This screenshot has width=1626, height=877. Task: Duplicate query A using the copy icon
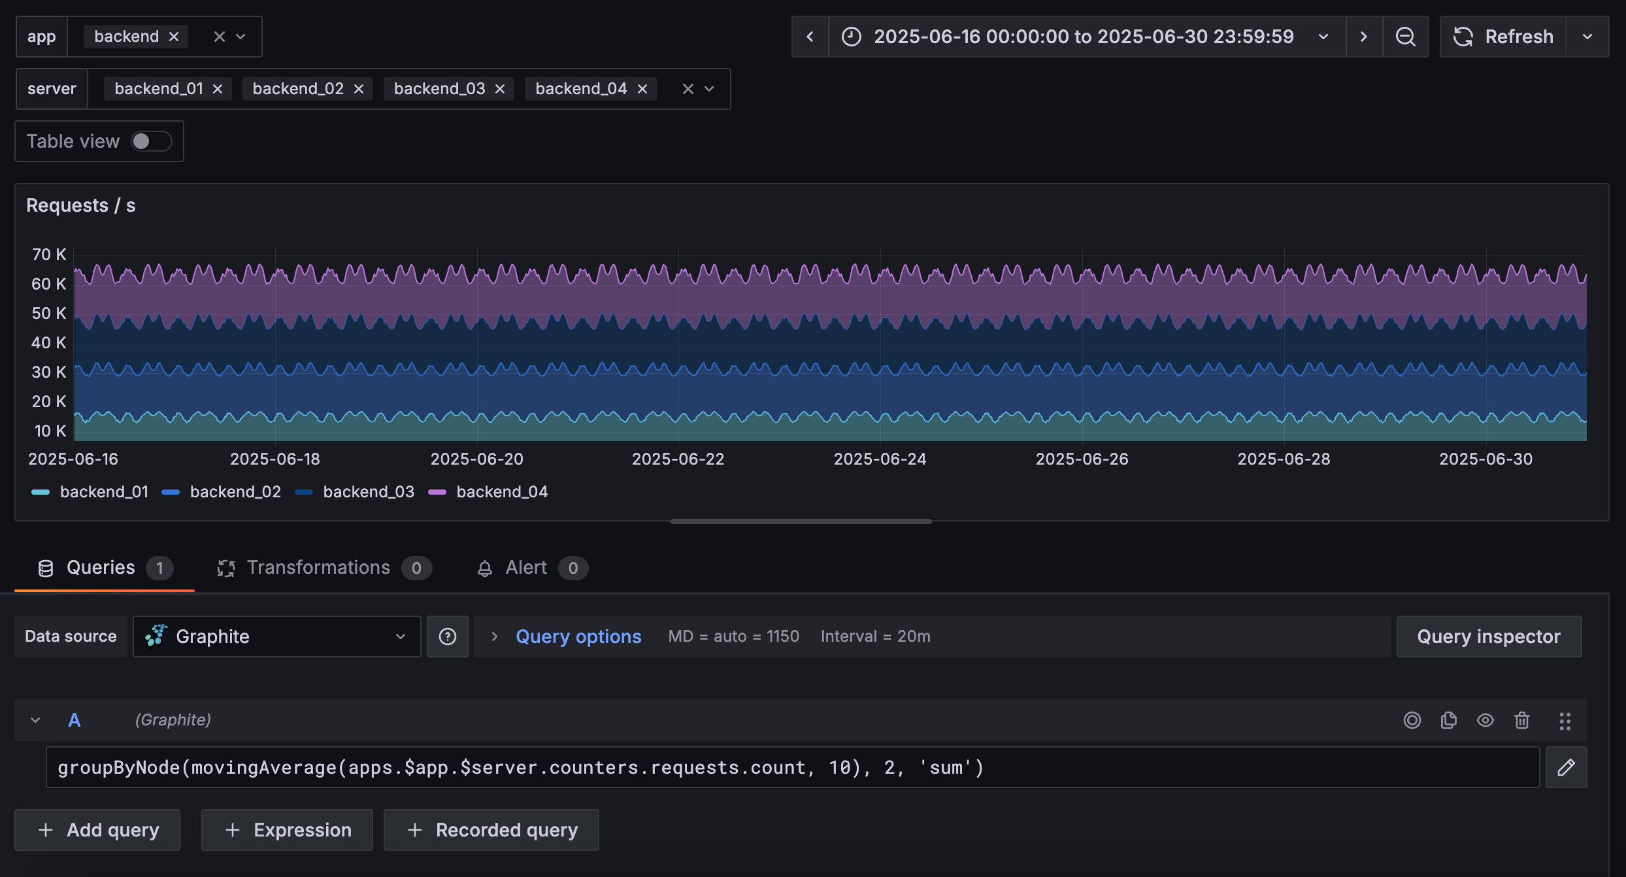1448,720
